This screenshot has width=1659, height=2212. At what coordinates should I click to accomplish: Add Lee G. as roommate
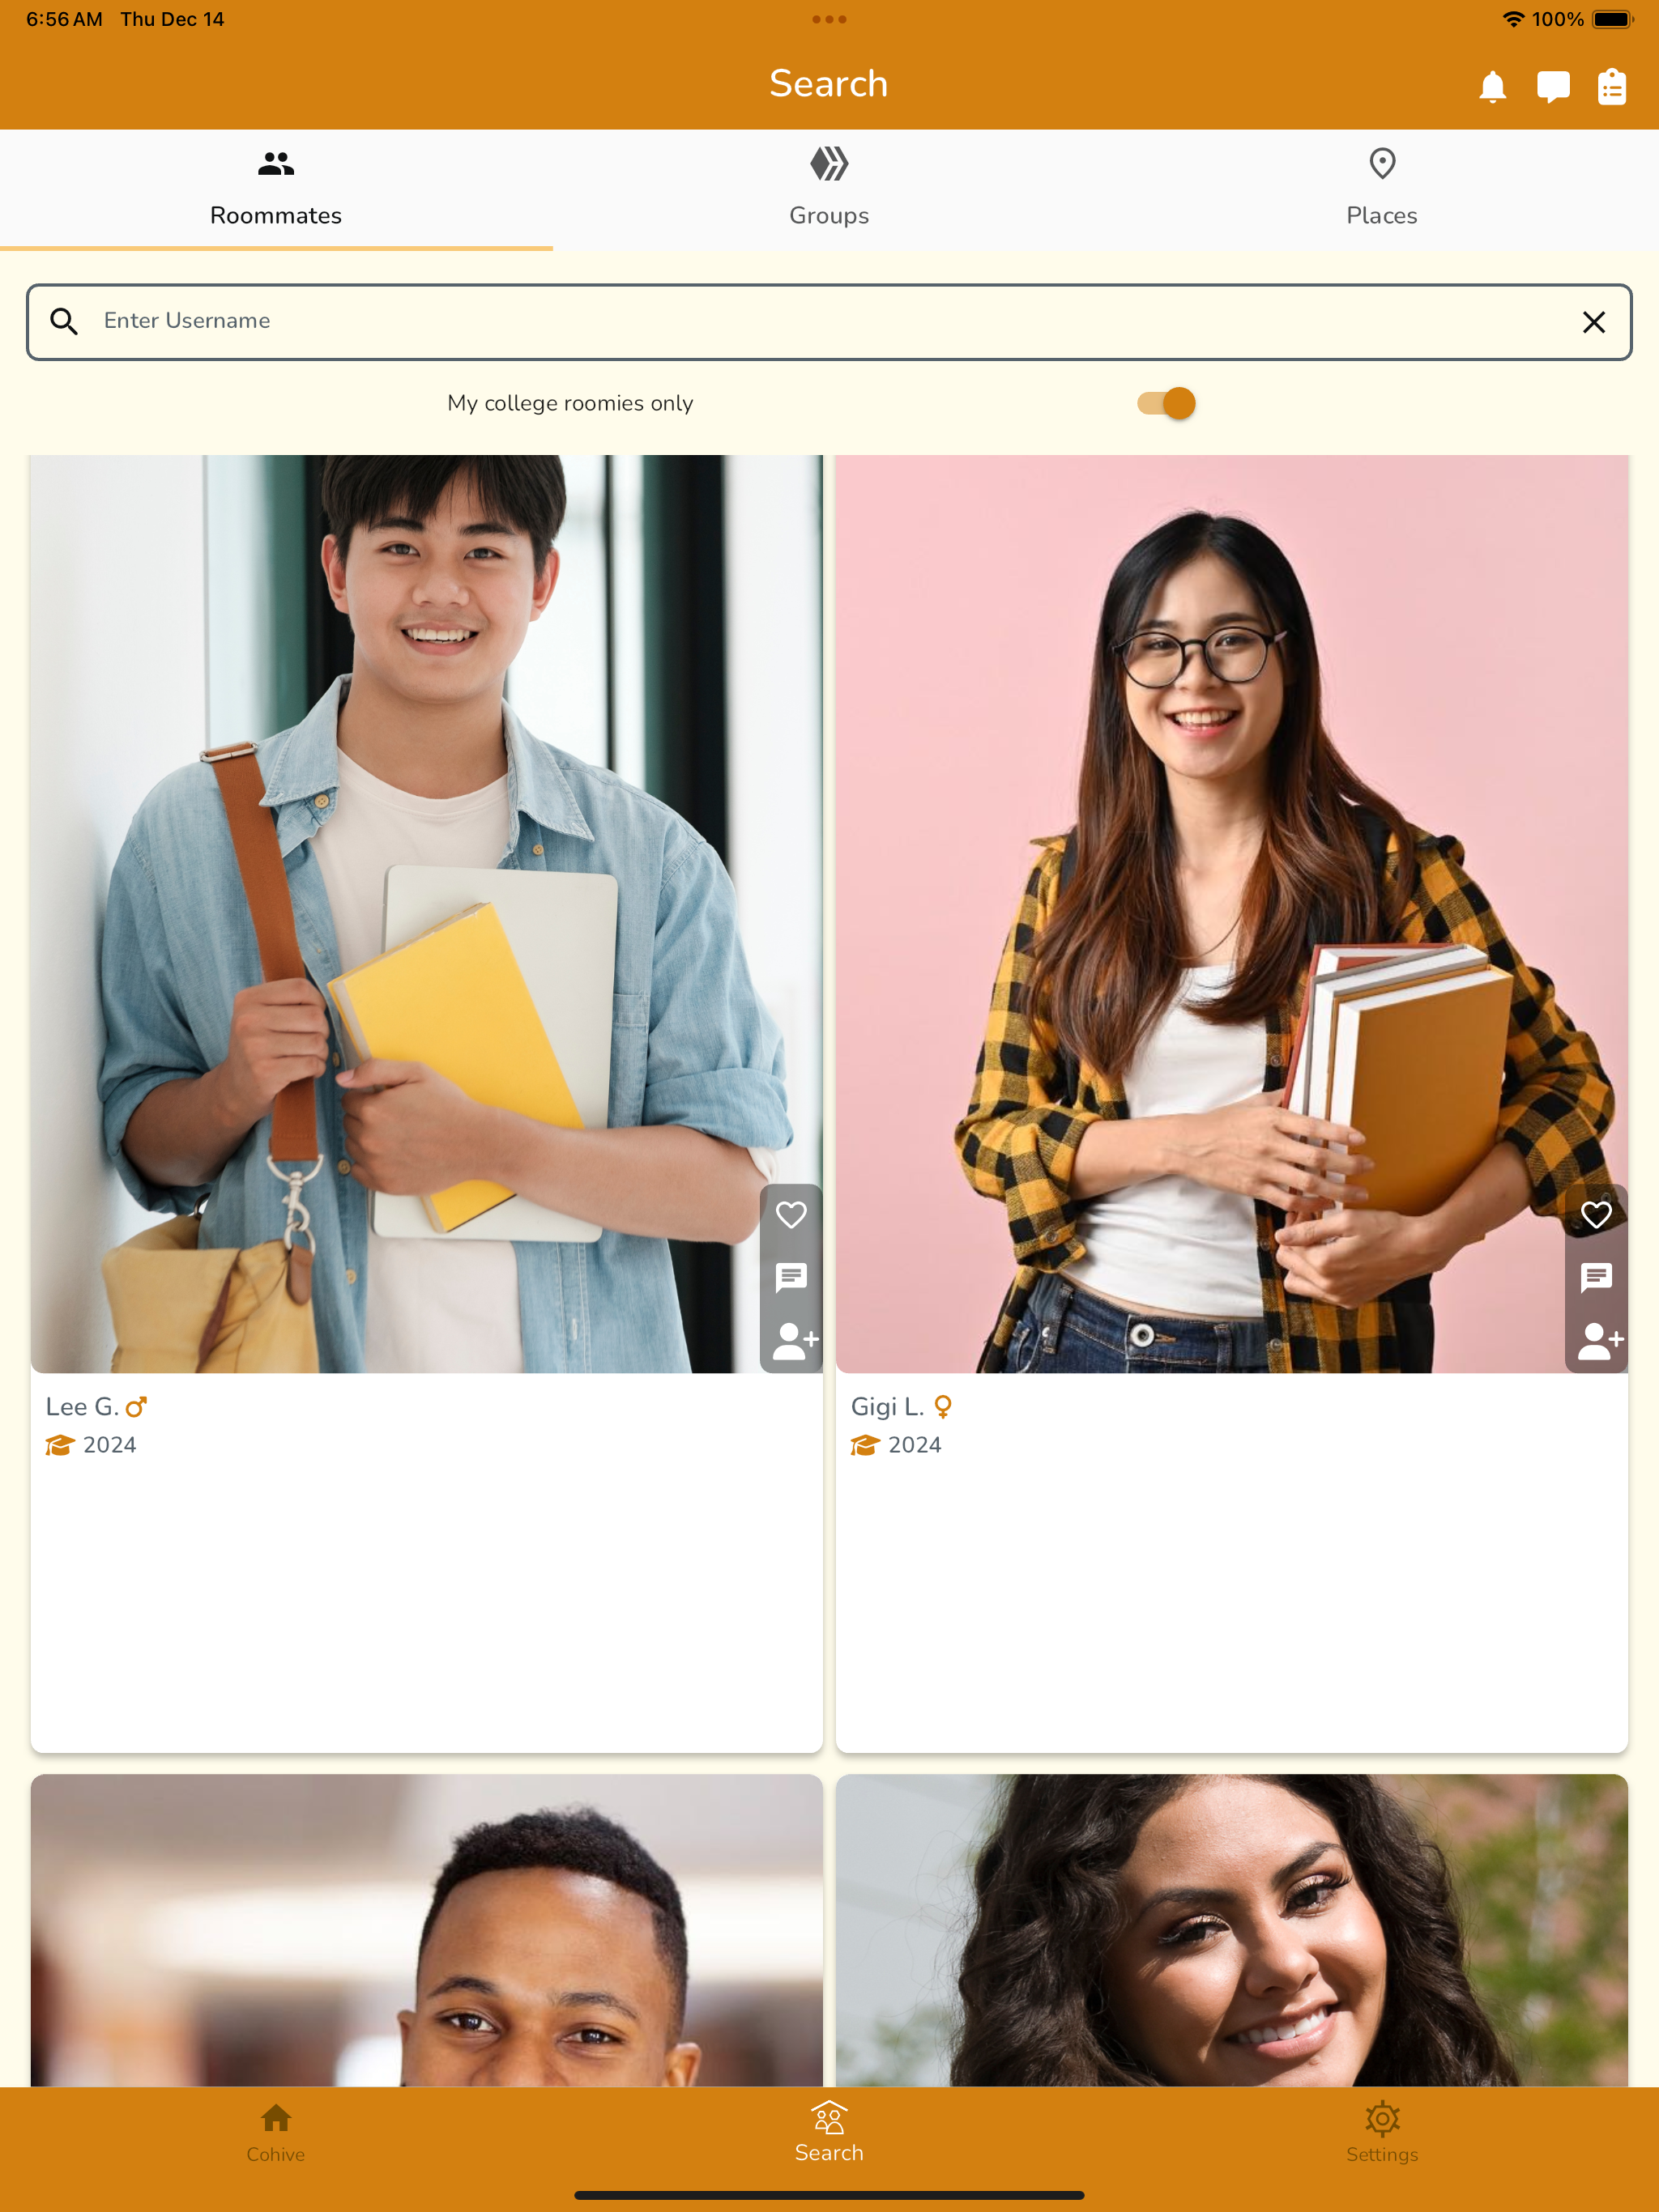pos(795,1340)
